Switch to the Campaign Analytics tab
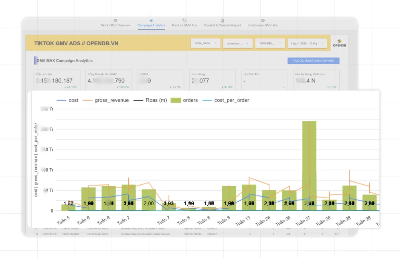This screenshot has width=401, height=258. [151, 25]
